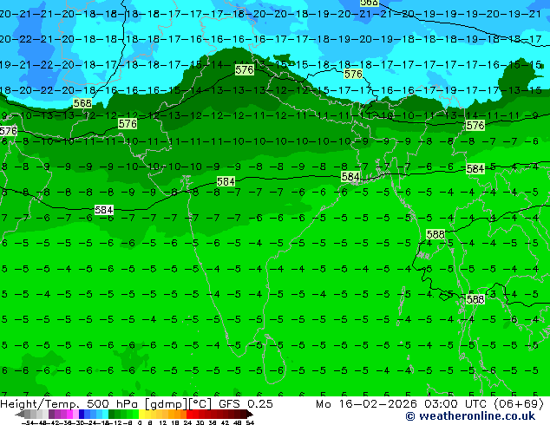
Task: Click the 568 contour label over Afghanistan
Action: click(82, 103)
